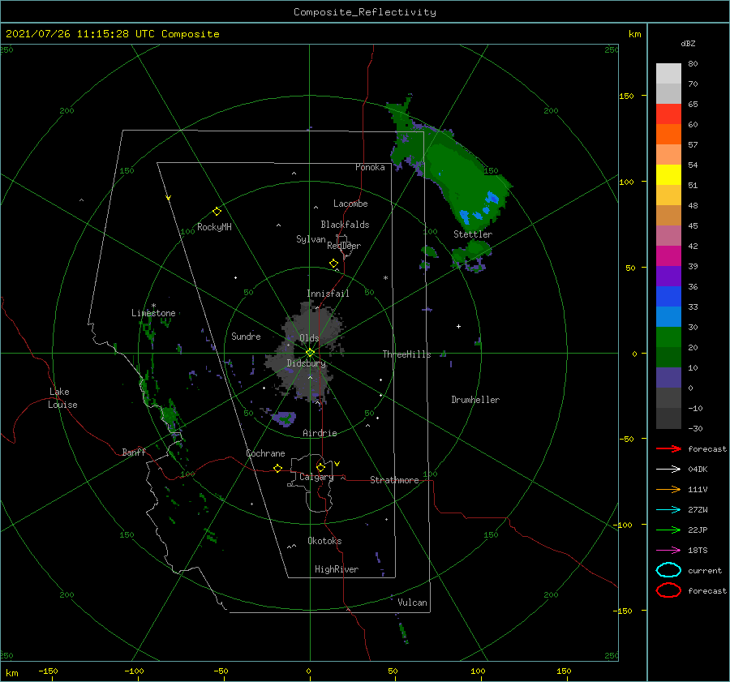
Task: Click the yellow diamond marker below RedDeer
Action: 334,264
